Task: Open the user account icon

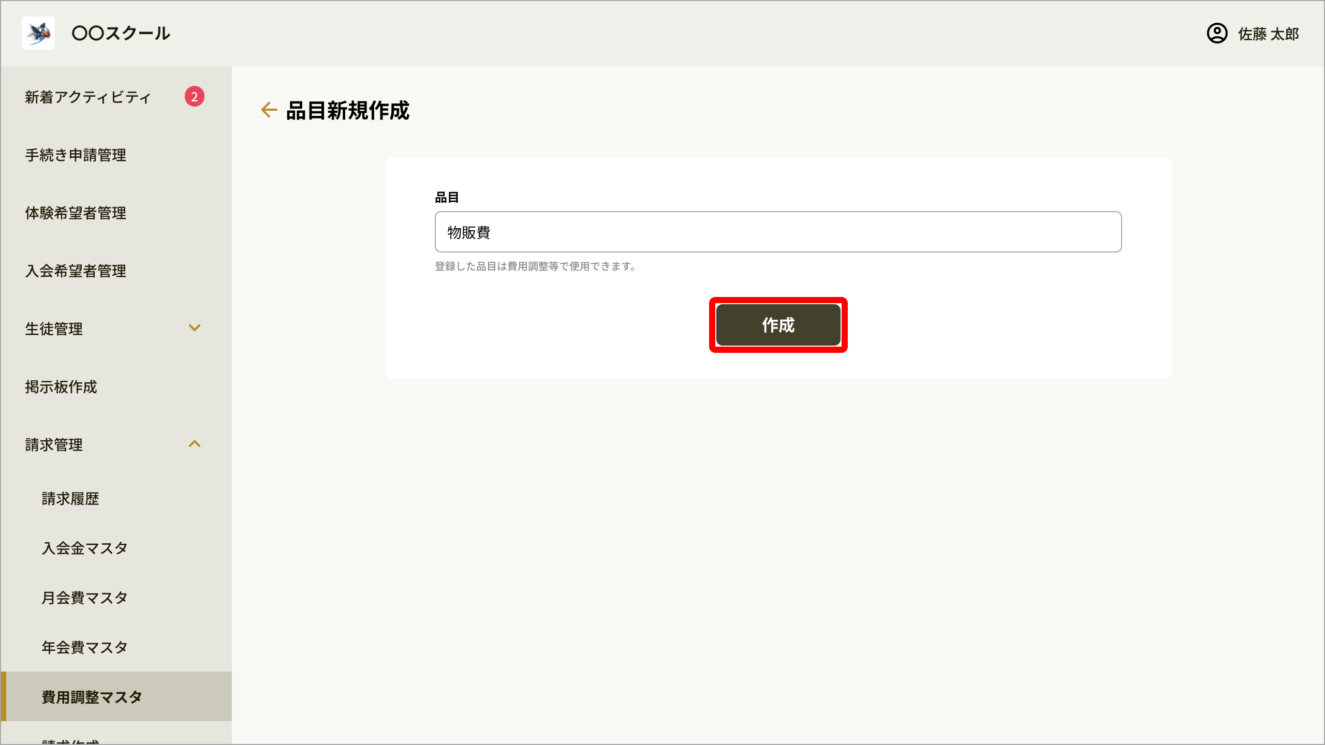Action: click(x=1217, y=34)
